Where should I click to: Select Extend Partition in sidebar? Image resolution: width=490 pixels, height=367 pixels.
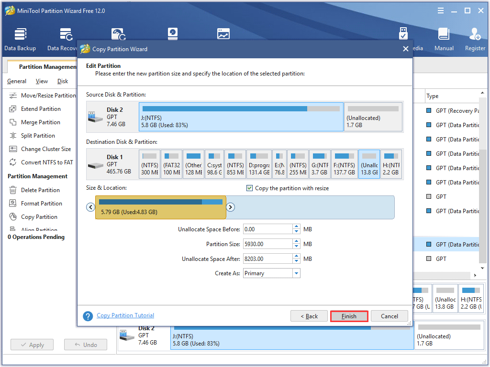click(35, 109)
